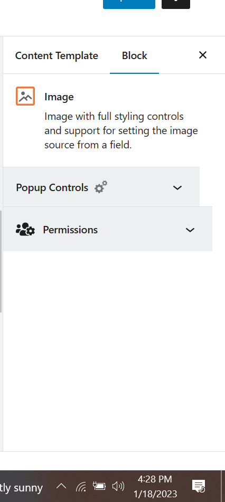Close the settings sidebar with X
The width and height of the screenshot is (225, 502).
click(203, 55)
